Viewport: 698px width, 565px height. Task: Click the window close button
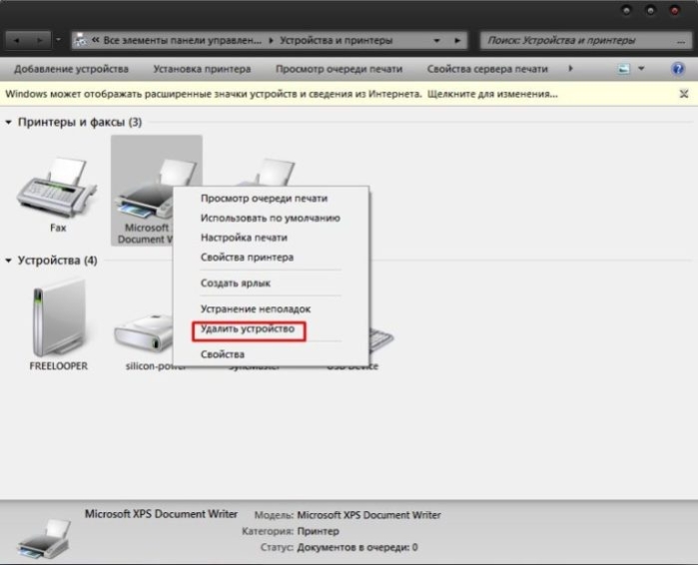675,10
